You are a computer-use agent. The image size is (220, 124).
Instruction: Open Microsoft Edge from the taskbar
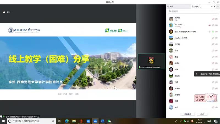[x=67, y=121]
